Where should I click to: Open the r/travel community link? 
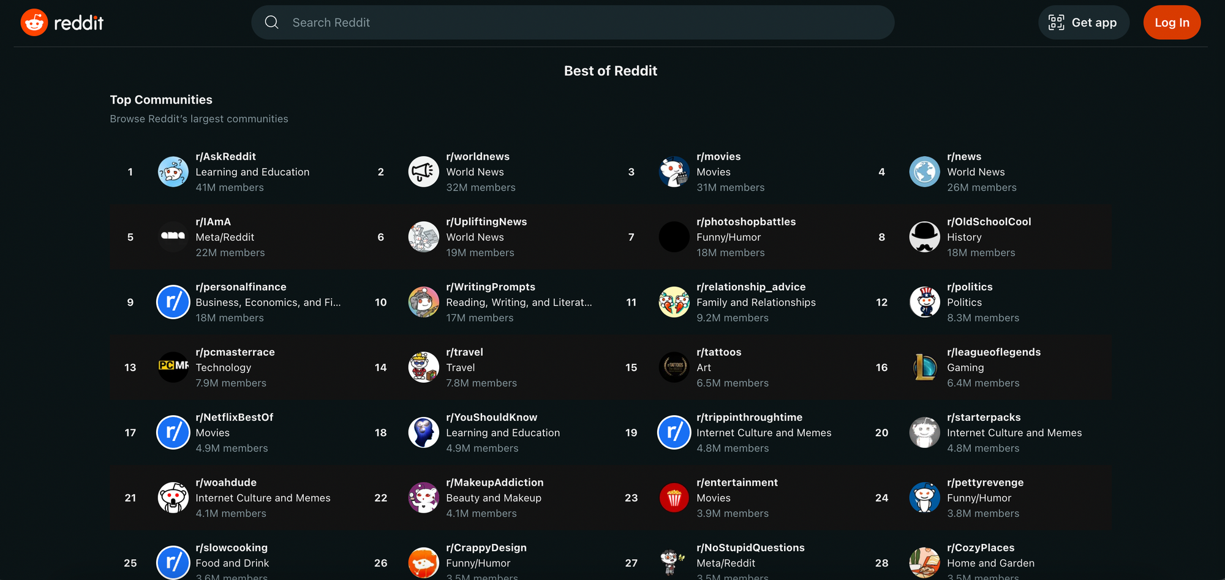pos(464,352)
